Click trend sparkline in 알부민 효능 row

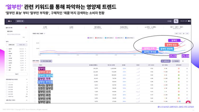click(138, 72)
